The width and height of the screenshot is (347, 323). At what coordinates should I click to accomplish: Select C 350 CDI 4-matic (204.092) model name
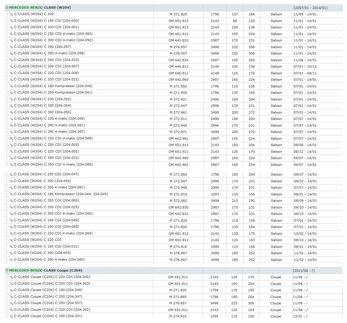tap(53, 214)
